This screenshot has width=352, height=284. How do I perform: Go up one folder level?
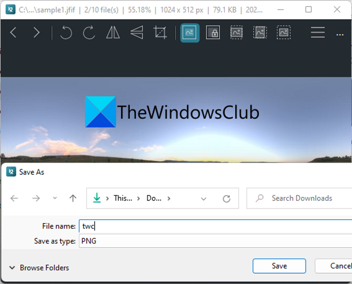(73, 198)
